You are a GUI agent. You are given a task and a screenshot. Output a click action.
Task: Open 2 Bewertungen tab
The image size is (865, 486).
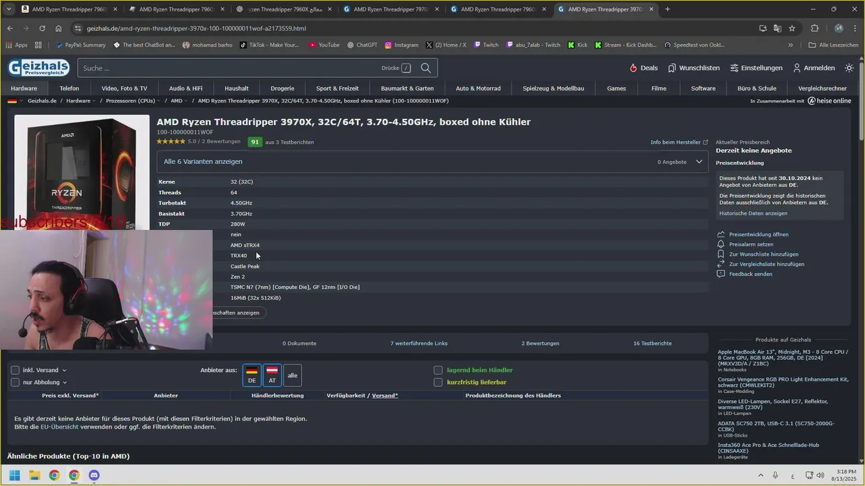[x=540, y=343]
